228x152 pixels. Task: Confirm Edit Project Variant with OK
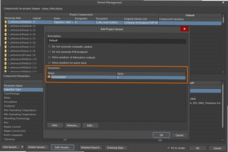tap(161, 135)
